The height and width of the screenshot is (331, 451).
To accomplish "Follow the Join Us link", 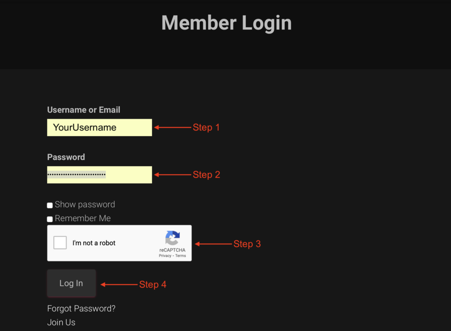I will point(61,322).
